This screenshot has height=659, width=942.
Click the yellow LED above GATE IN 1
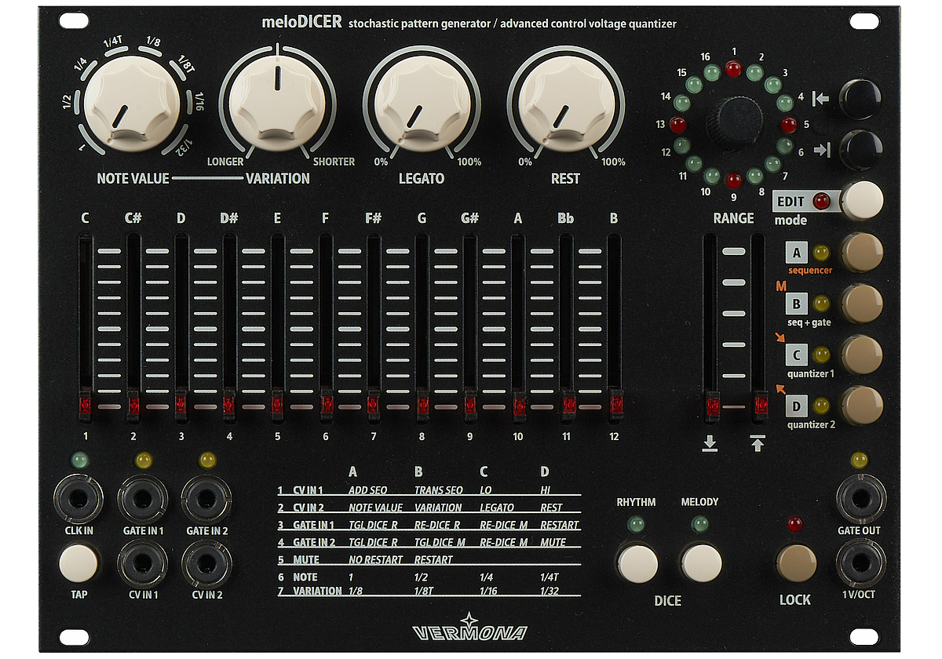(143, 460)
